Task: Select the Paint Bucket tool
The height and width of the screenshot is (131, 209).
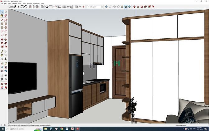Action: pos(2,16)
